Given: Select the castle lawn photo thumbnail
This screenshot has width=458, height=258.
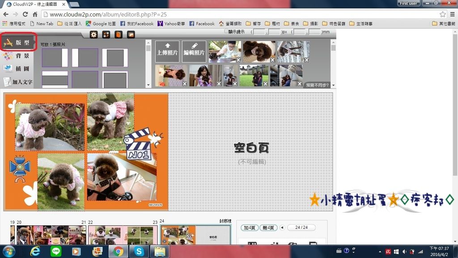Looking at the screenshot, I should (254, 75).
